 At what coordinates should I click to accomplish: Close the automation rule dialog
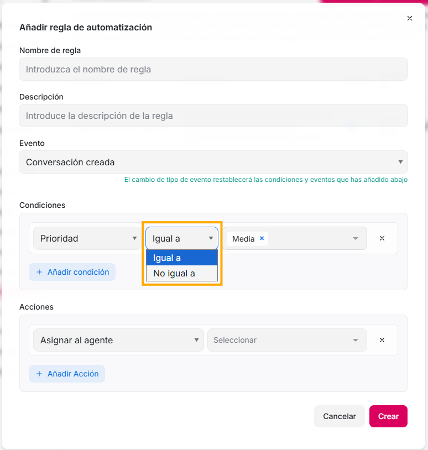click(x=410, y=18)
